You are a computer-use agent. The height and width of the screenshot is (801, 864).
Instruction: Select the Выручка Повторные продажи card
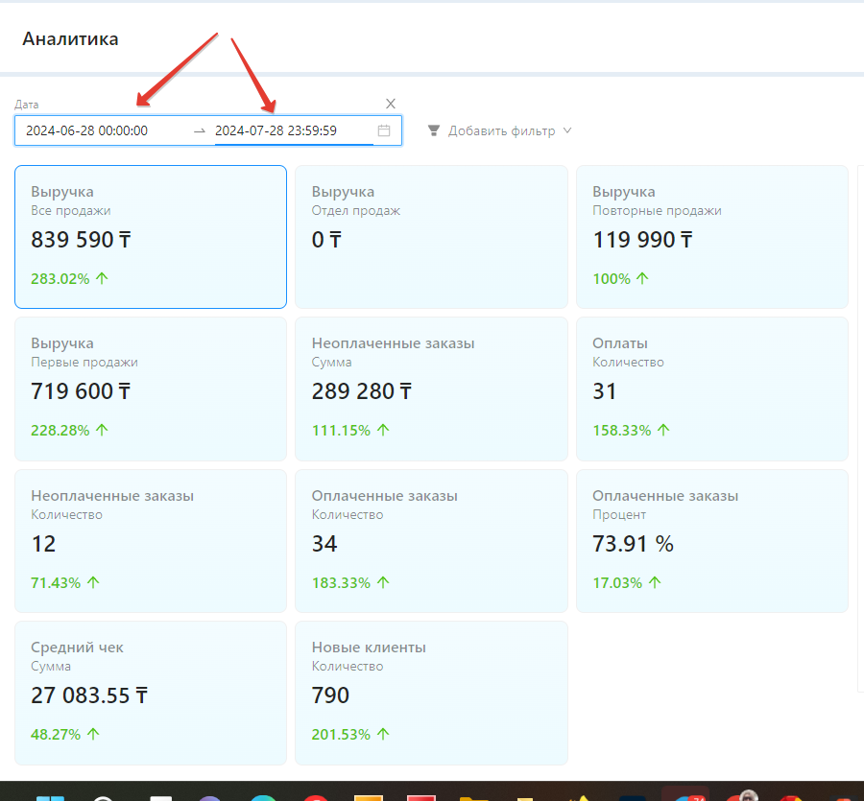pyautogui.click(x=711, y=237)
